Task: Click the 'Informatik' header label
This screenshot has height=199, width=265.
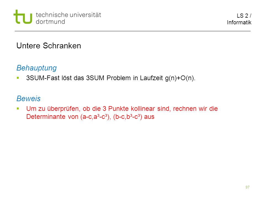Action: coord(239,22)
